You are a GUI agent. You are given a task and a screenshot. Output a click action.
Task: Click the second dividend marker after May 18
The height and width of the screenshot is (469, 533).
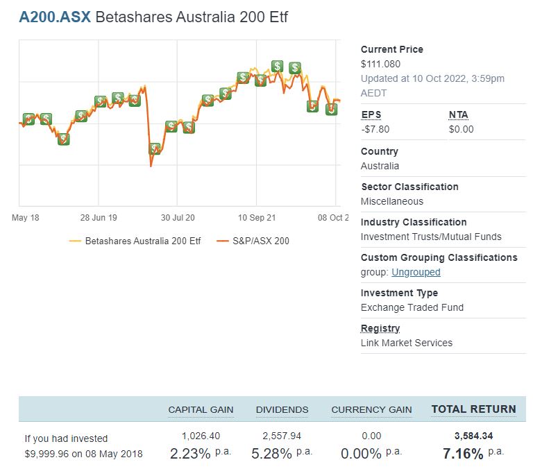[x=46, y=119]
